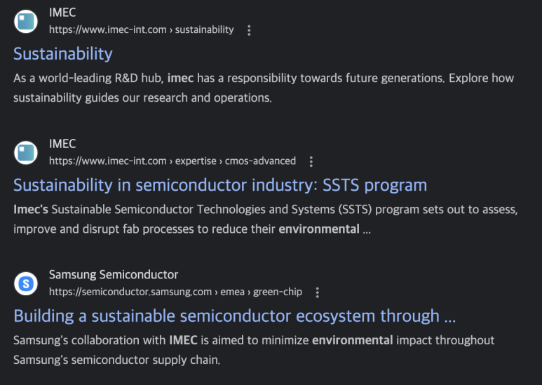The image size is (542, 385).
Task: Click the IMEC site name above Sustainability
Action: [62, 13]
